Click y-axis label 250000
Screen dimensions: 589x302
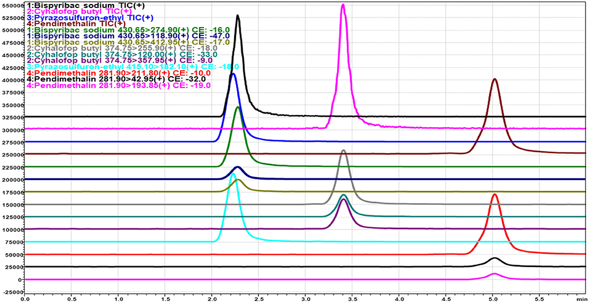coord(12,155)
